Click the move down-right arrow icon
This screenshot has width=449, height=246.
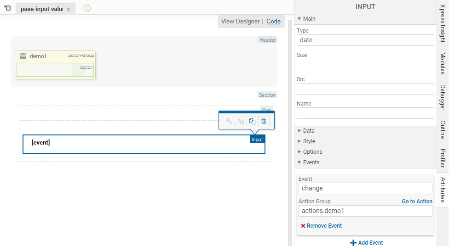coord(241,122)
